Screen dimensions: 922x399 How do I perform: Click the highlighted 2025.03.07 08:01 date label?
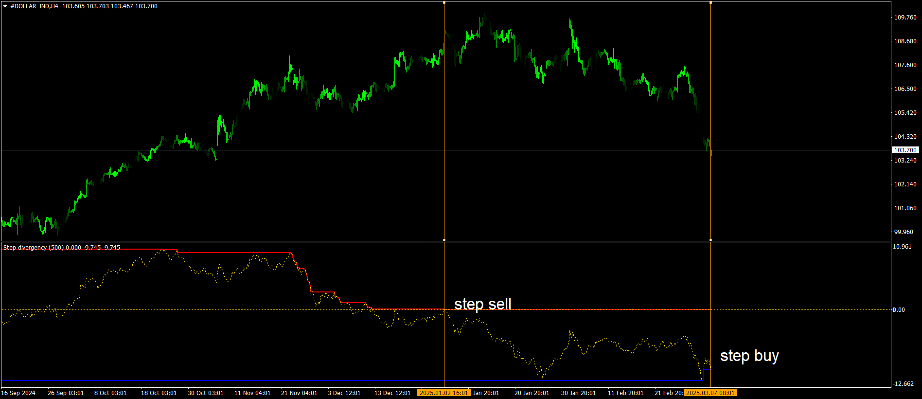pos(710,393)
